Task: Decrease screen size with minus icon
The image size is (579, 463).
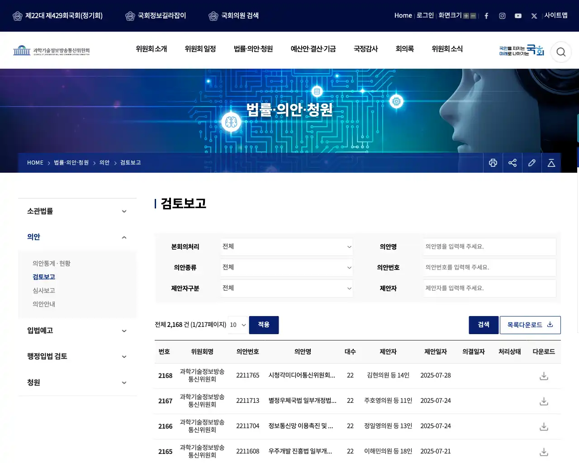Action: [473, 16]
